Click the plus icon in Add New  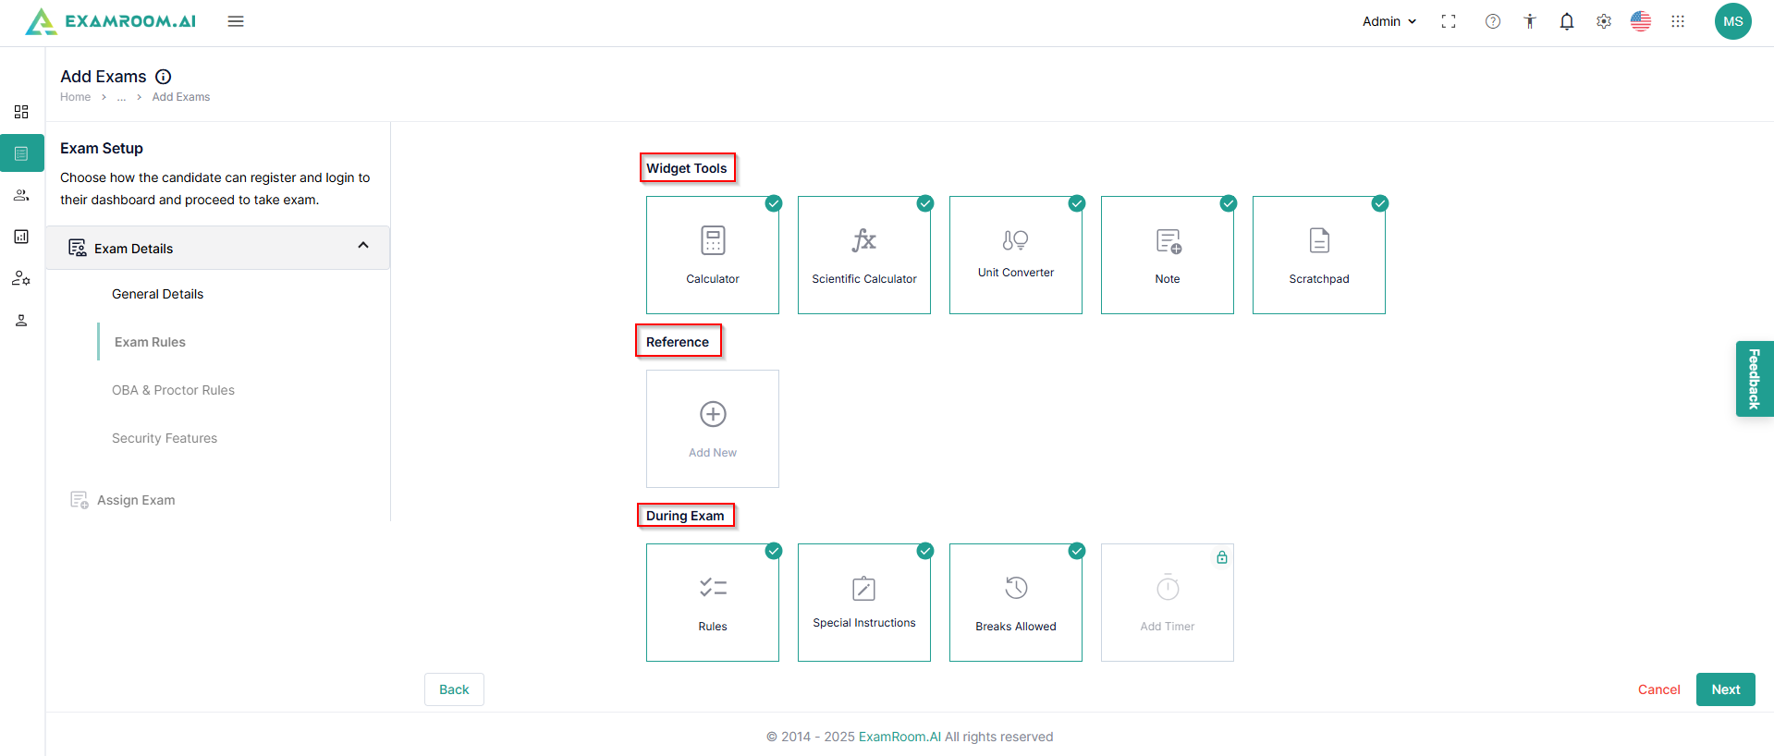click(x=713, y=414)
